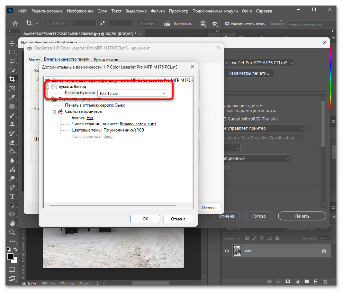
Task: Collapse the Свойства принтера tree node
Action: pos(54,112)
